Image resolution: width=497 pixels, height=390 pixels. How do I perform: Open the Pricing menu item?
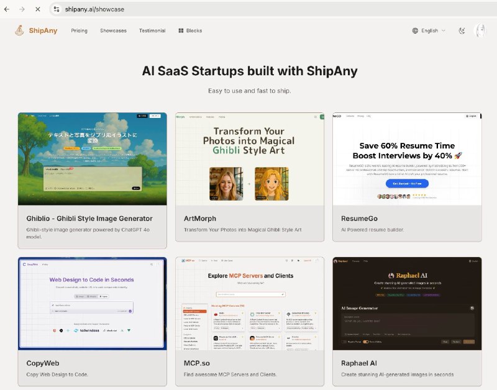(80, 30)
